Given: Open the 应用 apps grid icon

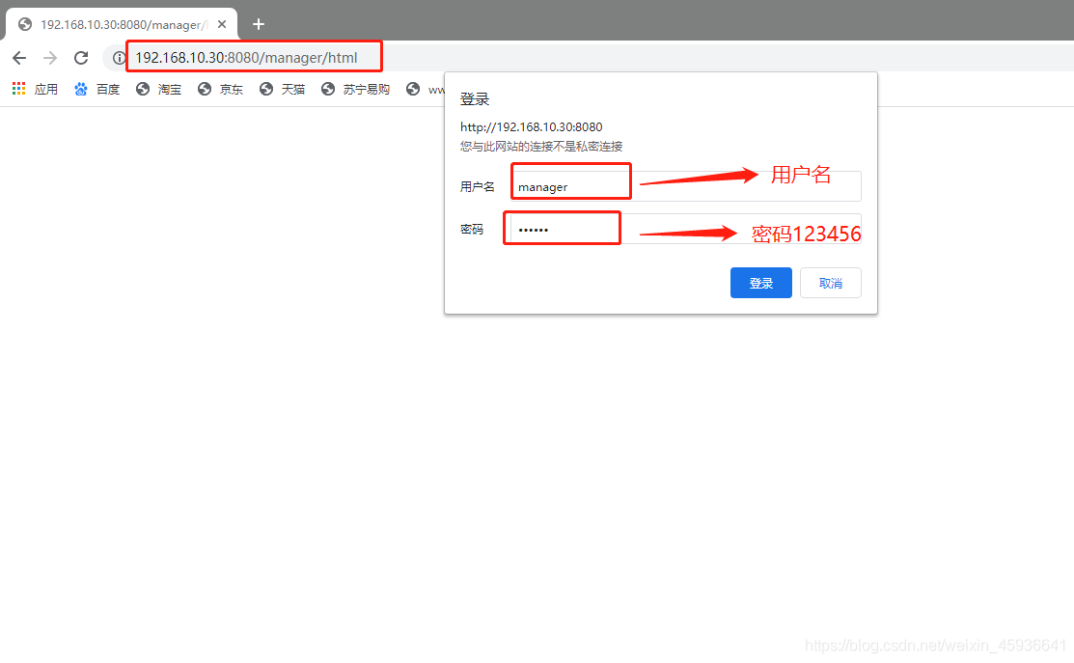Looking at the screenshot, I should [18, 89].
